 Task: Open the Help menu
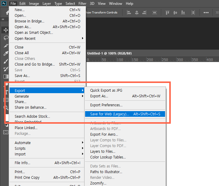pos(129,4)
